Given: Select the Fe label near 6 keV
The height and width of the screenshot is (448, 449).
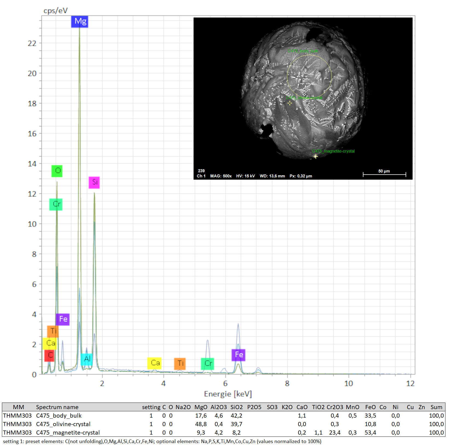Looking at the screenshot, I should [x=238, y=355].
